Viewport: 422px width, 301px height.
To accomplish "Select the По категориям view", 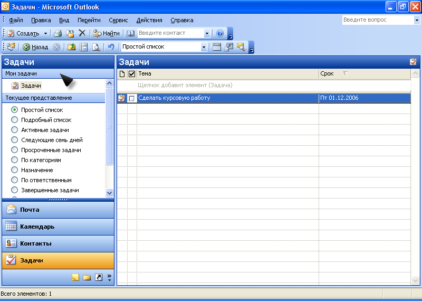I will 15,160.
